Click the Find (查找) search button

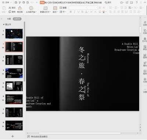coord(108,3)
